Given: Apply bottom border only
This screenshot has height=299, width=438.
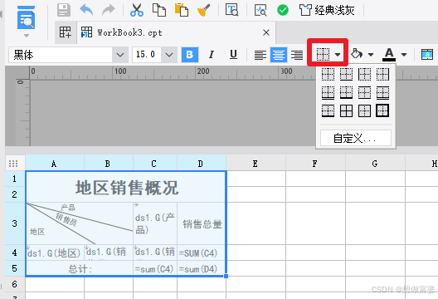Looking at the screenshot, I should 346,75.
